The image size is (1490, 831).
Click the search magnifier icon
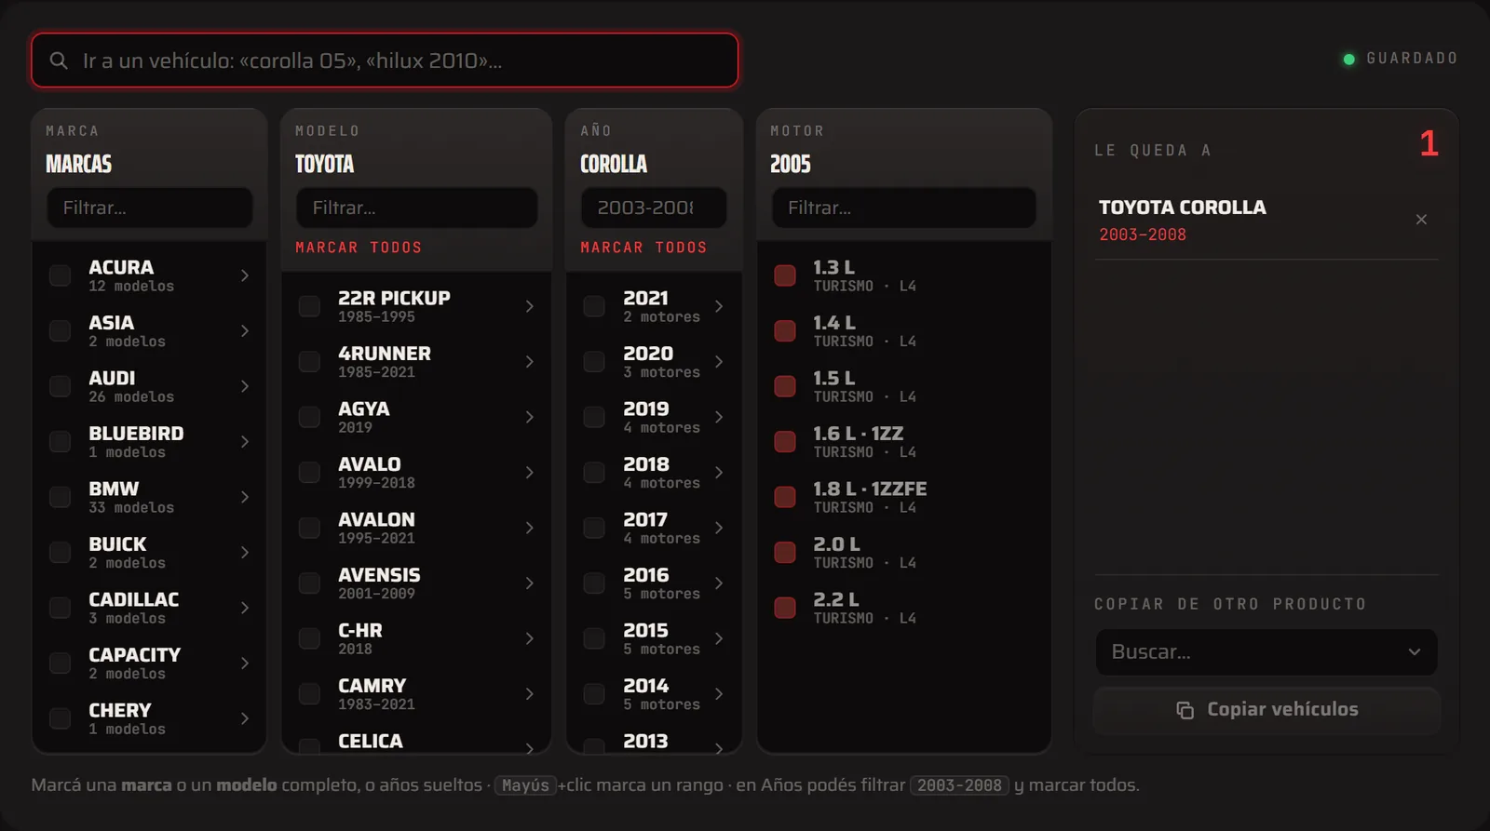pos(59,60)
